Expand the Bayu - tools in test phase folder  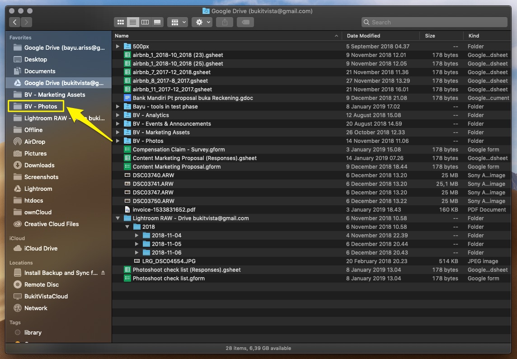coord(117,107)
